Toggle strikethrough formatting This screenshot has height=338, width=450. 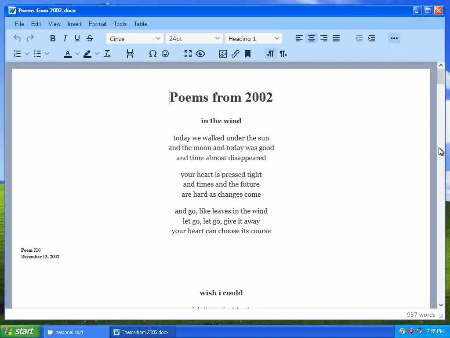pyautogui.click(x=90, y=38)
